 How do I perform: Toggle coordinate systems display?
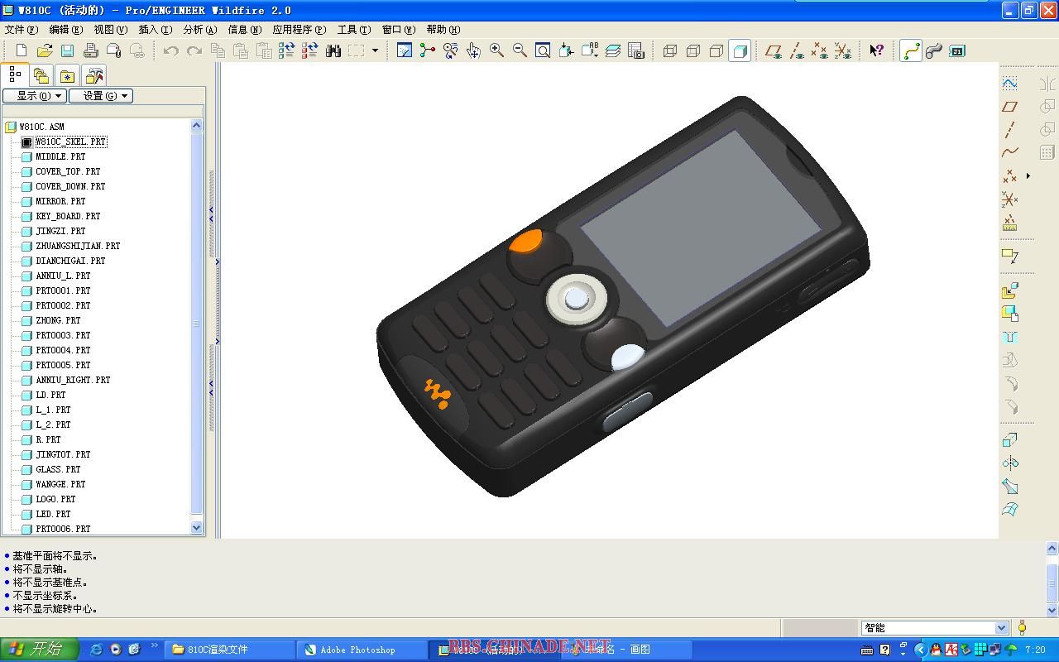pos(843,50)
